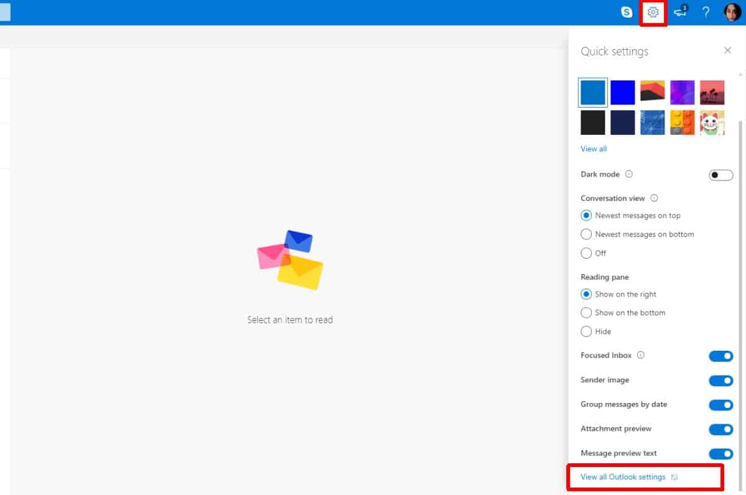This screenshot has height=495, width=746.
Task: Enable Dark mode
Action: click(x=721, y=175)
